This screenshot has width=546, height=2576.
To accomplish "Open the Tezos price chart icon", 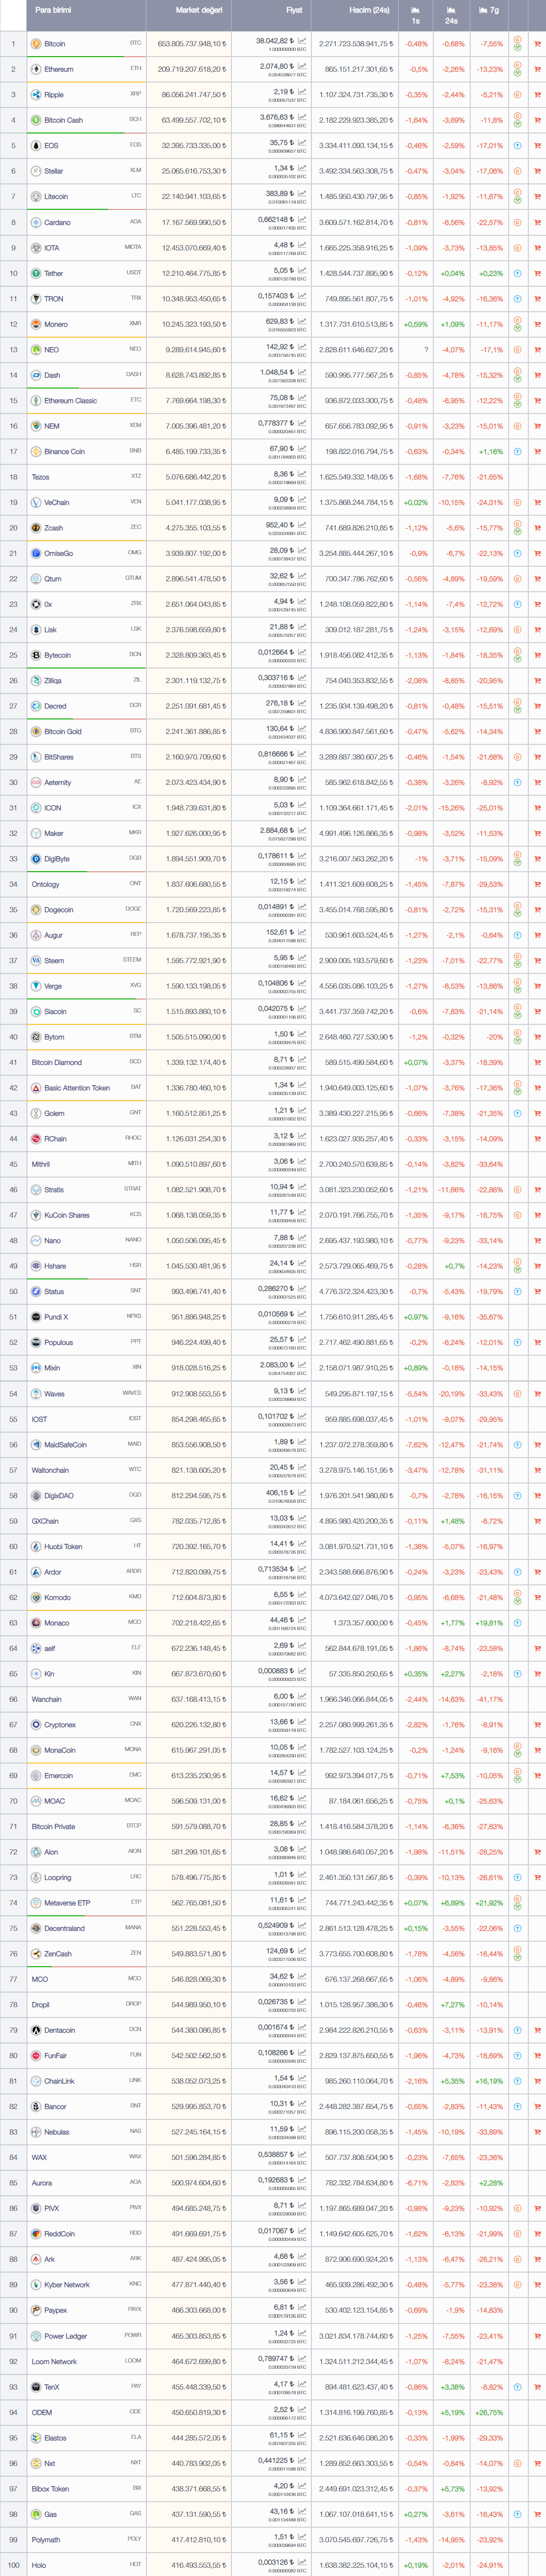I will pyautogui.click(x=302, y=474).
